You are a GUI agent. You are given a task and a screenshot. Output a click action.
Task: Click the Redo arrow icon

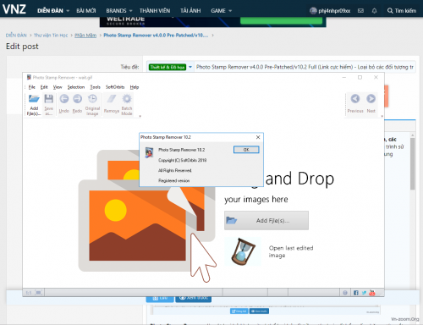pyautogui.click(x=77, y=99)
